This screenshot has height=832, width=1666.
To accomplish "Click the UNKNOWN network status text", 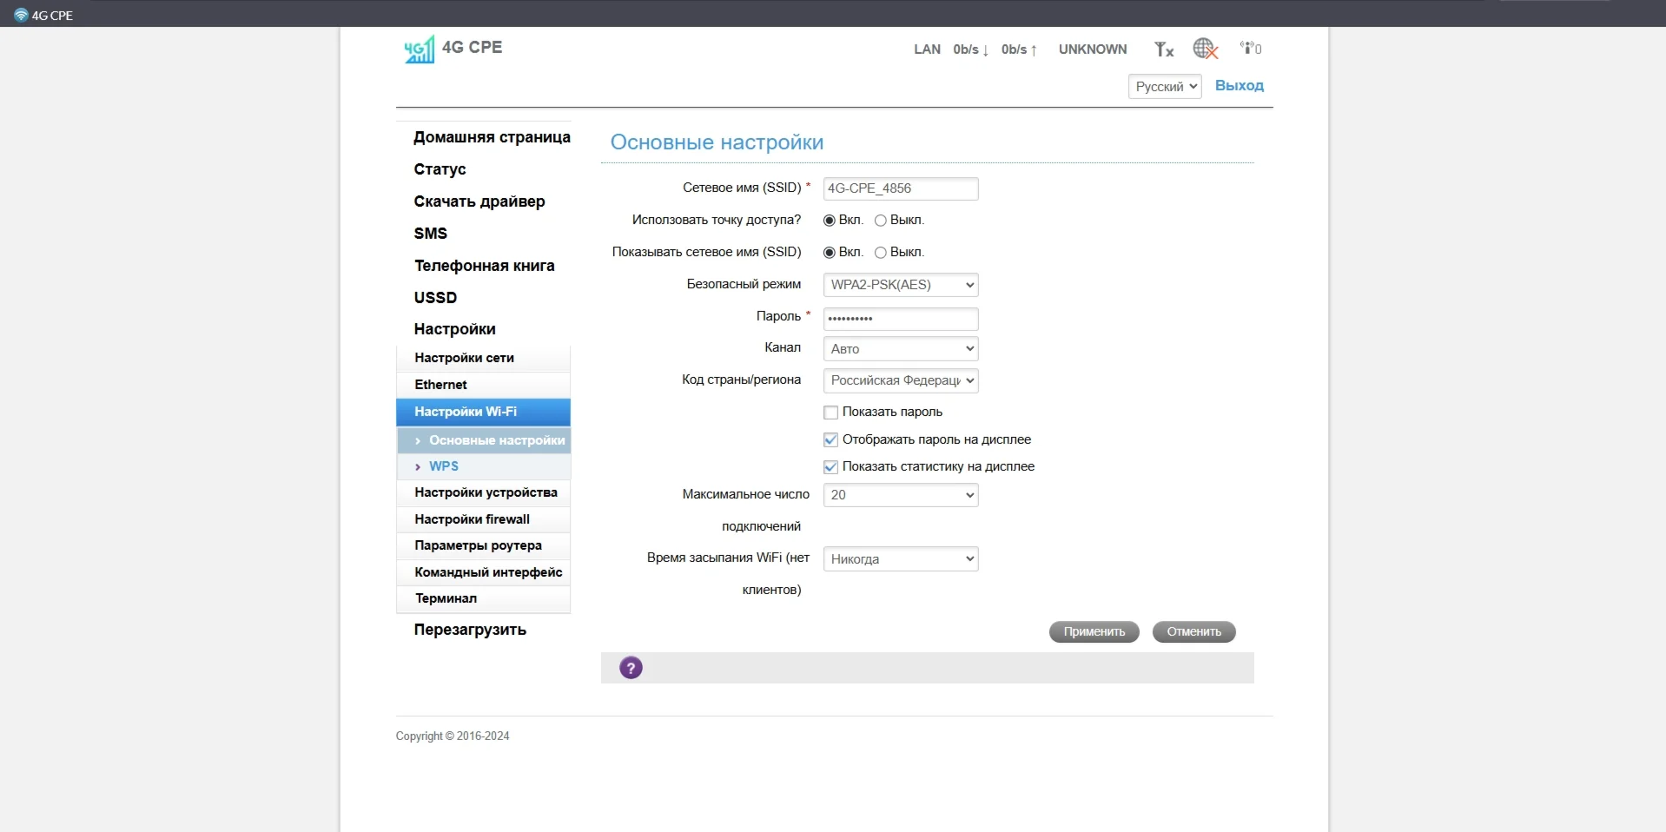I will pyautogui.click(x=1093, y=50).
